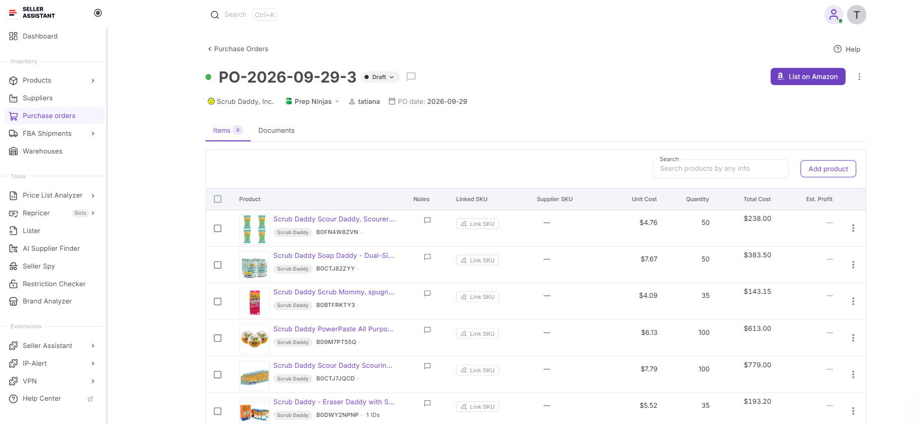Click the Price List Analyzer icon
The width and height of the screenshot is (919, 424).
click(x=14, y=196)
